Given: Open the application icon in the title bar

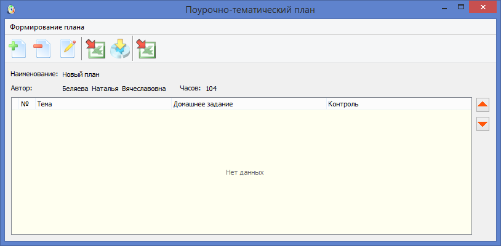Looking at the screenshot, I should click(11, 9).
